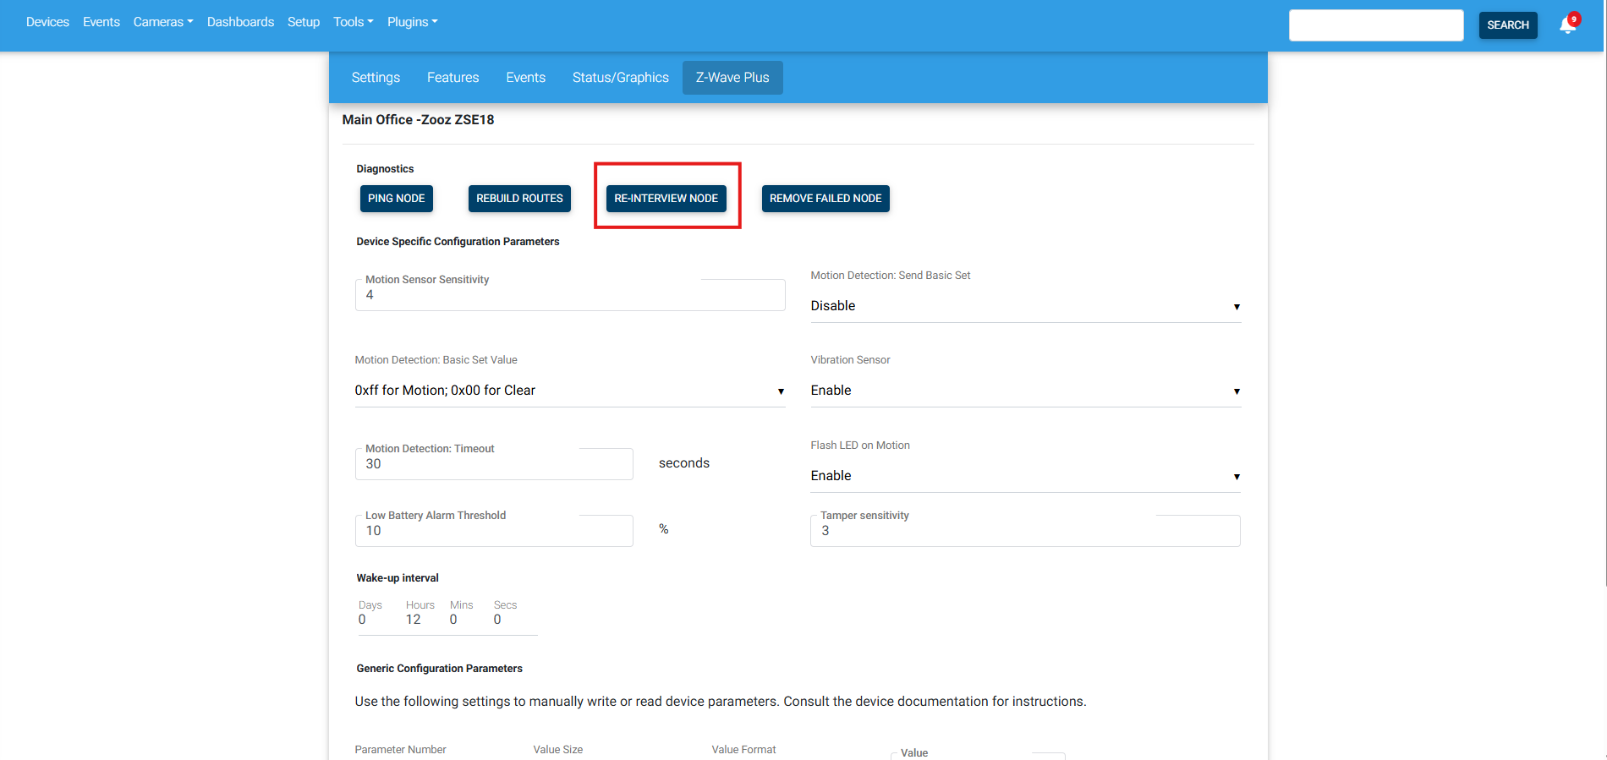The height and width of the screenshot is (760, 1607).
Task: Open the Basic Set Value dropdown
Action: point(570,391)
